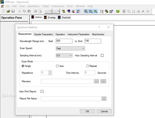Switch to Measurement tab
This screenshot has width=155, height=118.
coord(25,34)
